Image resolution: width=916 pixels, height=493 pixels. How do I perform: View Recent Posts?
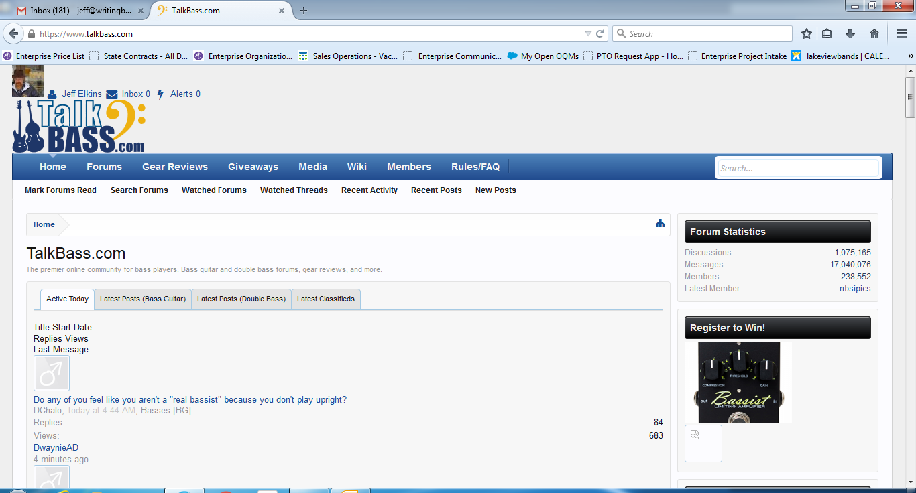[x=437, y=190]
